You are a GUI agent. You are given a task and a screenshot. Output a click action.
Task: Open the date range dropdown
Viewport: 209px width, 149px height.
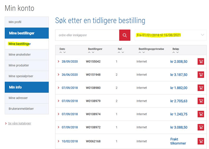coord(170,35)
